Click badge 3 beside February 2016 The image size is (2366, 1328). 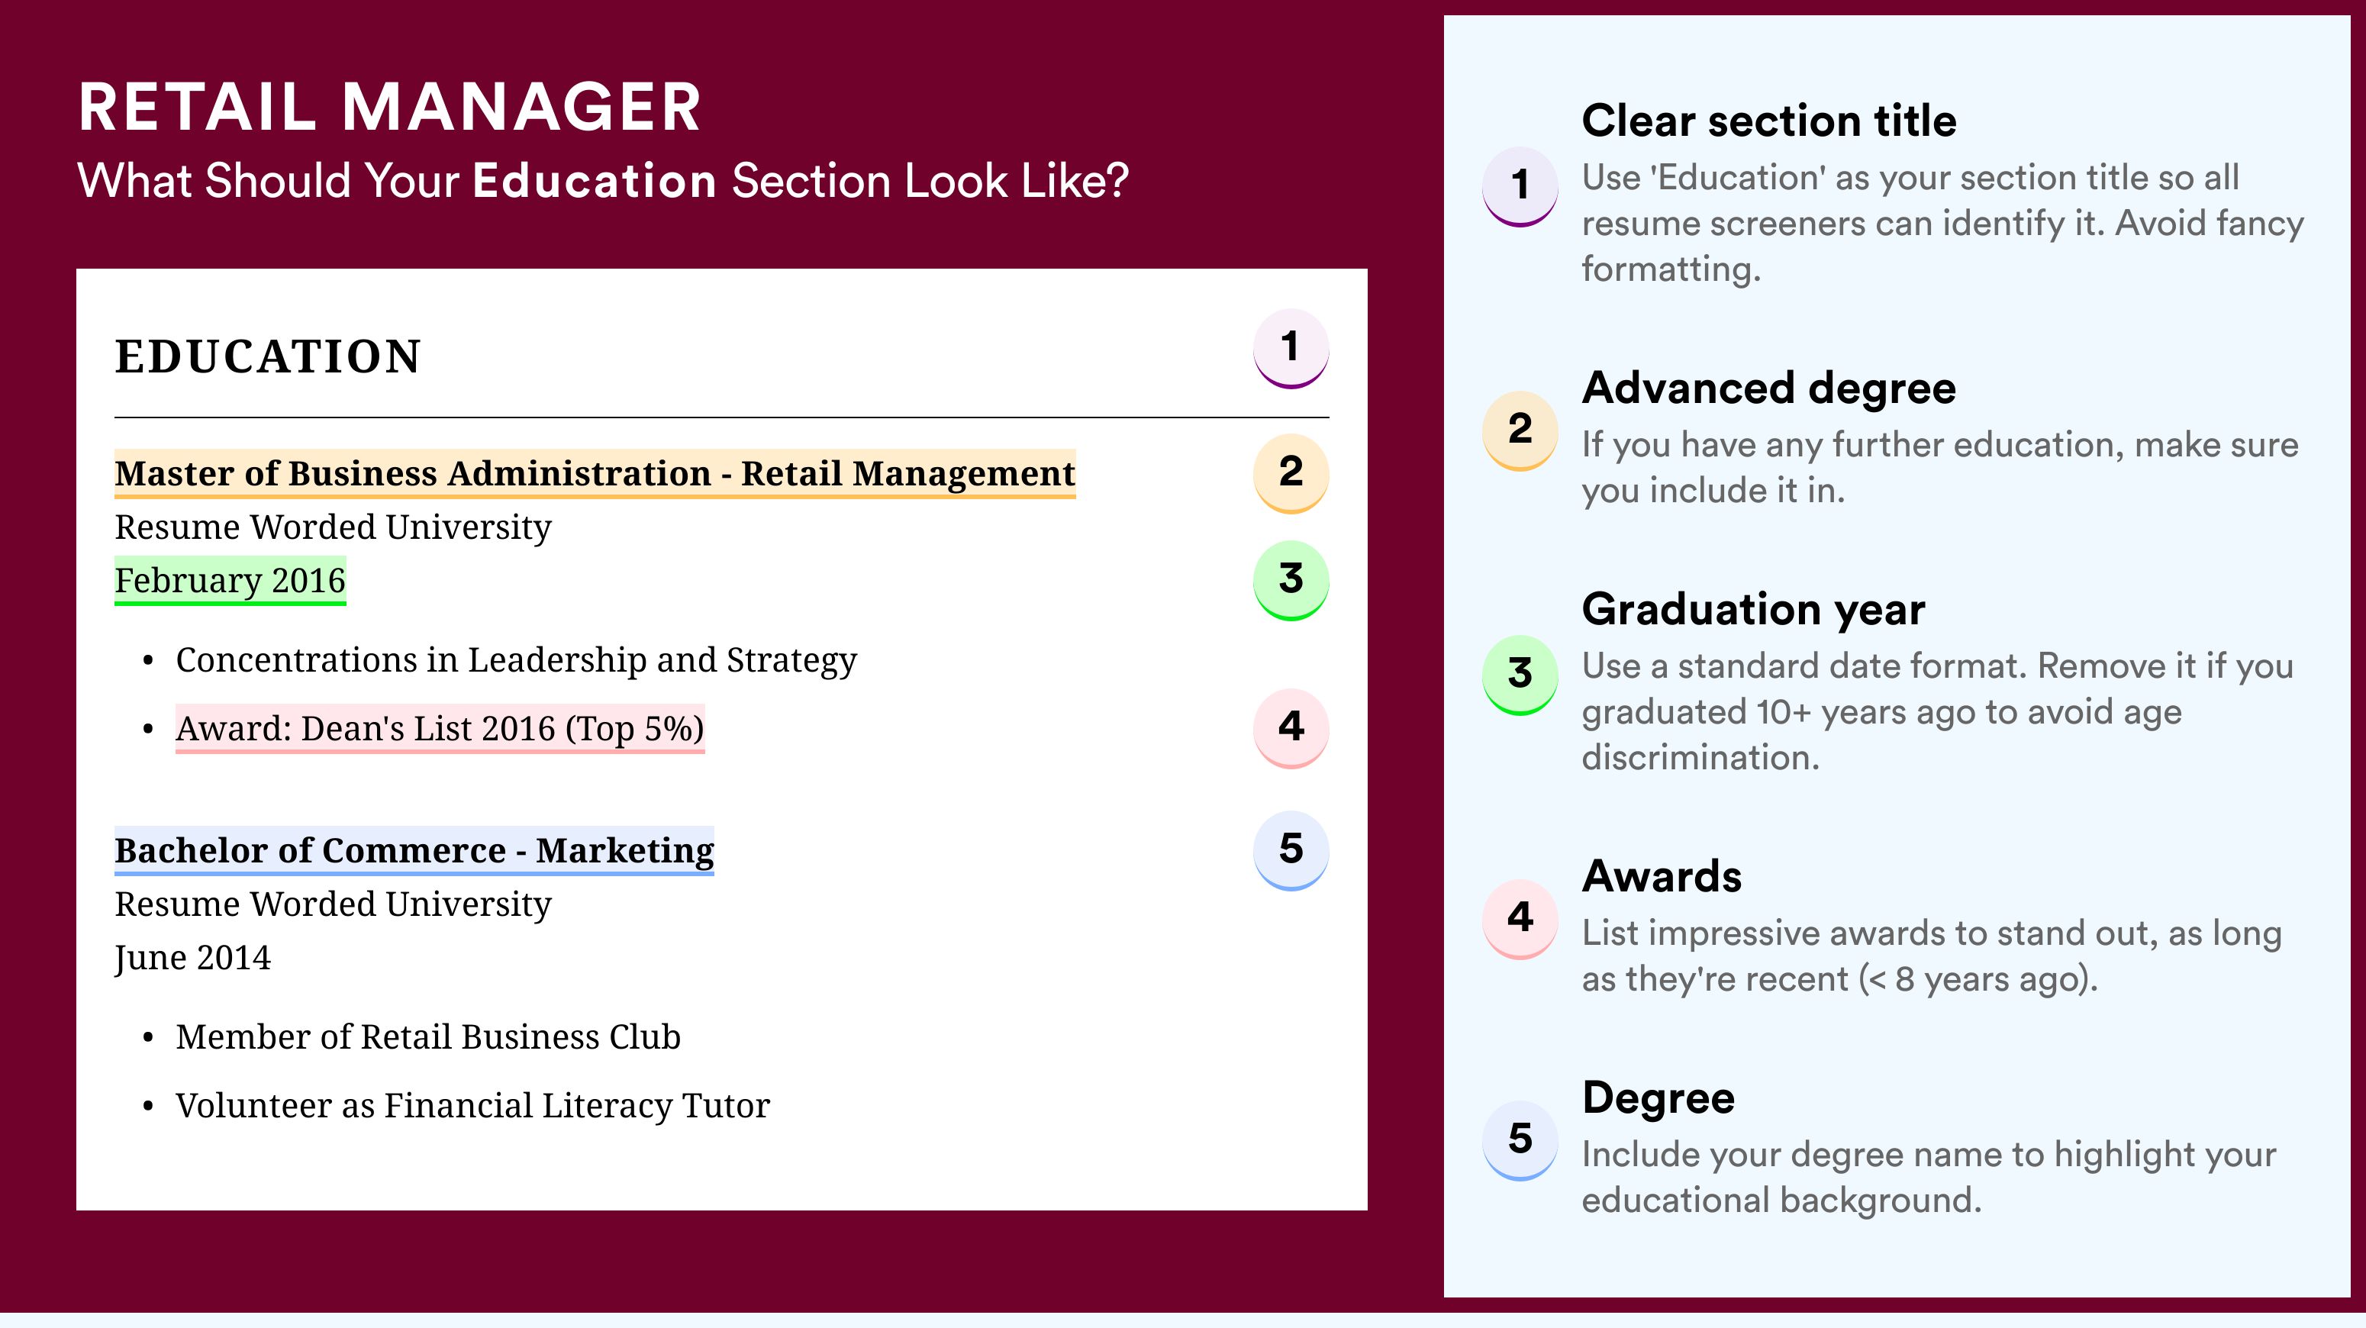click(1291, 580)
